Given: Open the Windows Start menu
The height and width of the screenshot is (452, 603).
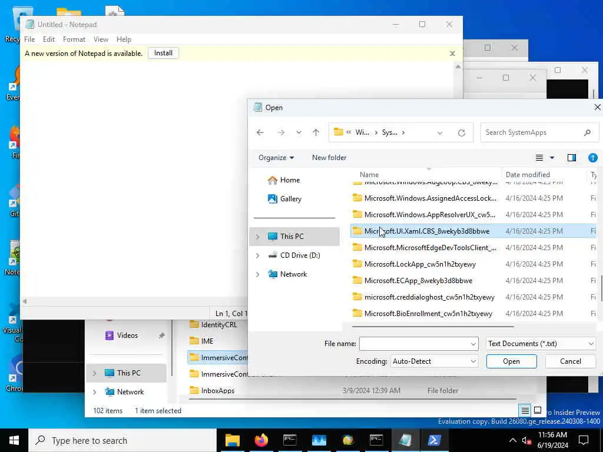Looking at the screenshot, I should point(14,440).
